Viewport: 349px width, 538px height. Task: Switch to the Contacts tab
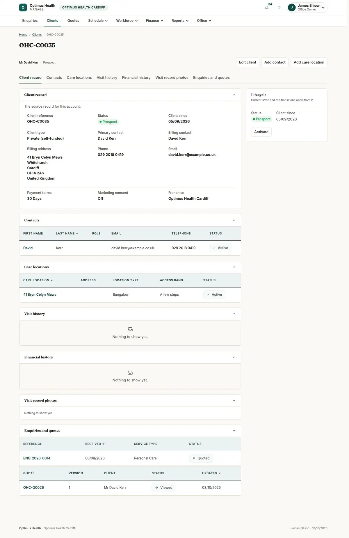54,78
